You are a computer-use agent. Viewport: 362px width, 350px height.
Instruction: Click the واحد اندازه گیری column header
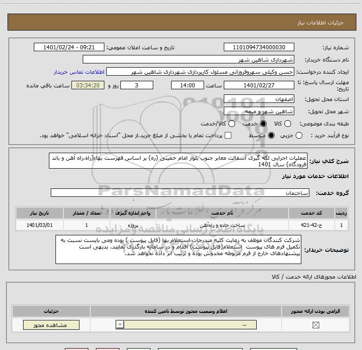coord(133,213)
